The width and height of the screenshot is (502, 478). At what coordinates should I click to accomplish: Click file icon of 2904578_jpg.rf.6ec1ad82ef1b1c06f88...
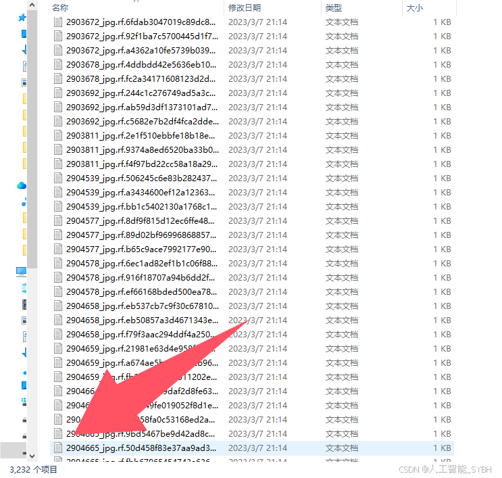tap(58, 264)
